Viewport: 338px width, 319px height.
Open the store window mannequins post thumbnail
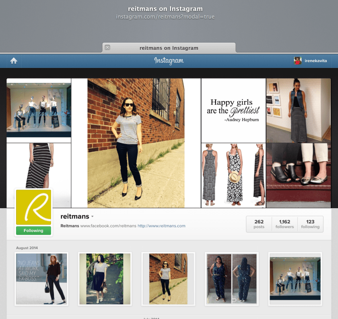295,278
